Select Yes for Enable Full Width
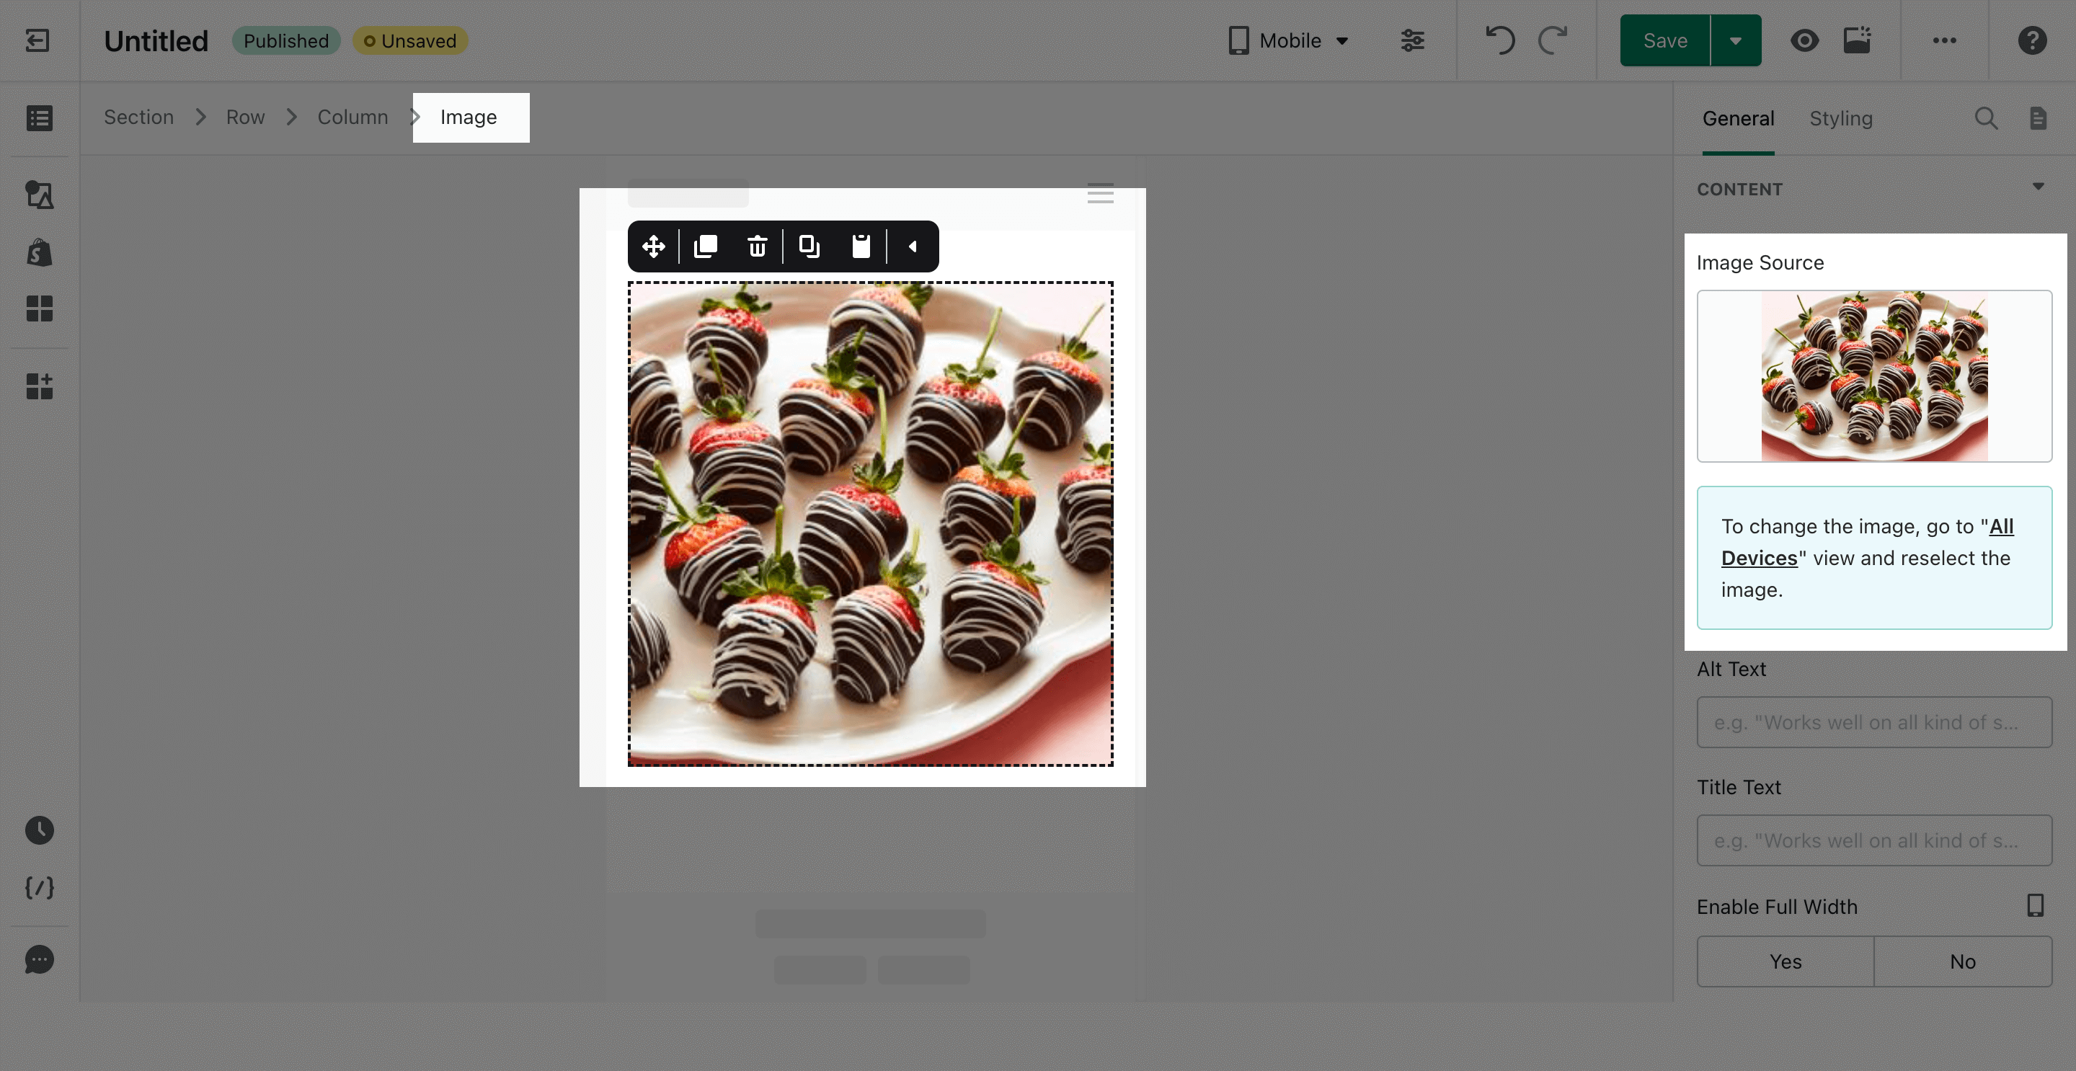This screenshot has width=2076, height=1071. (x=1786, y=961)
